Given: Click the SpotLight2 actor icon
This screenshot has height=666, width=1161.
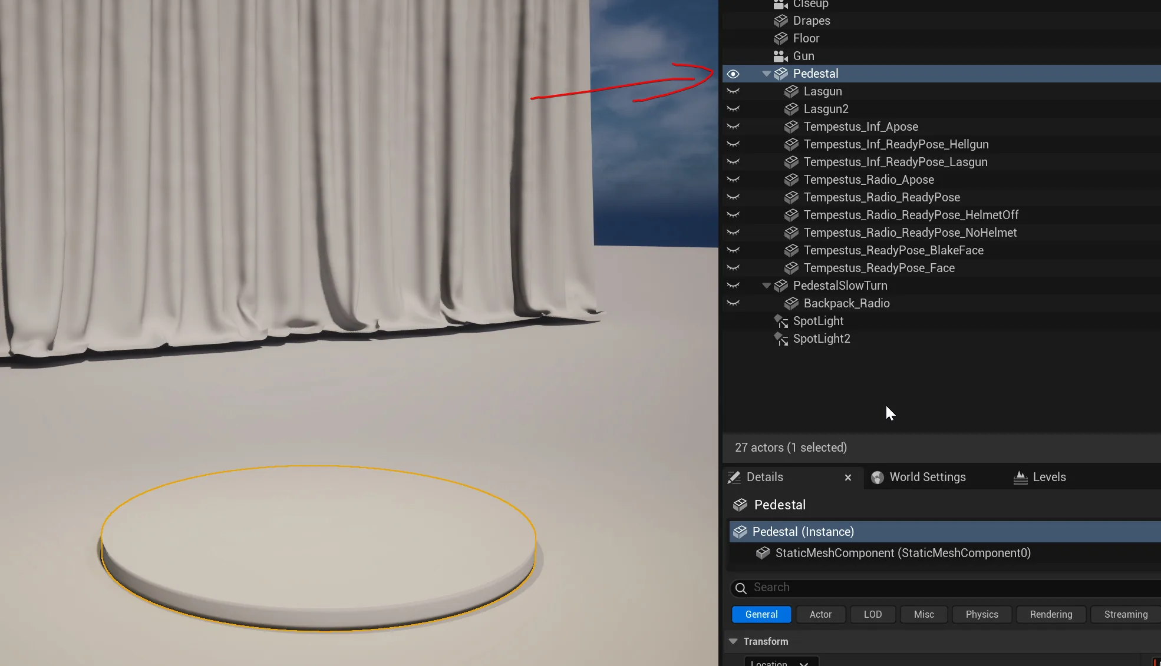Looking at the screenshot, I should 781,339.
